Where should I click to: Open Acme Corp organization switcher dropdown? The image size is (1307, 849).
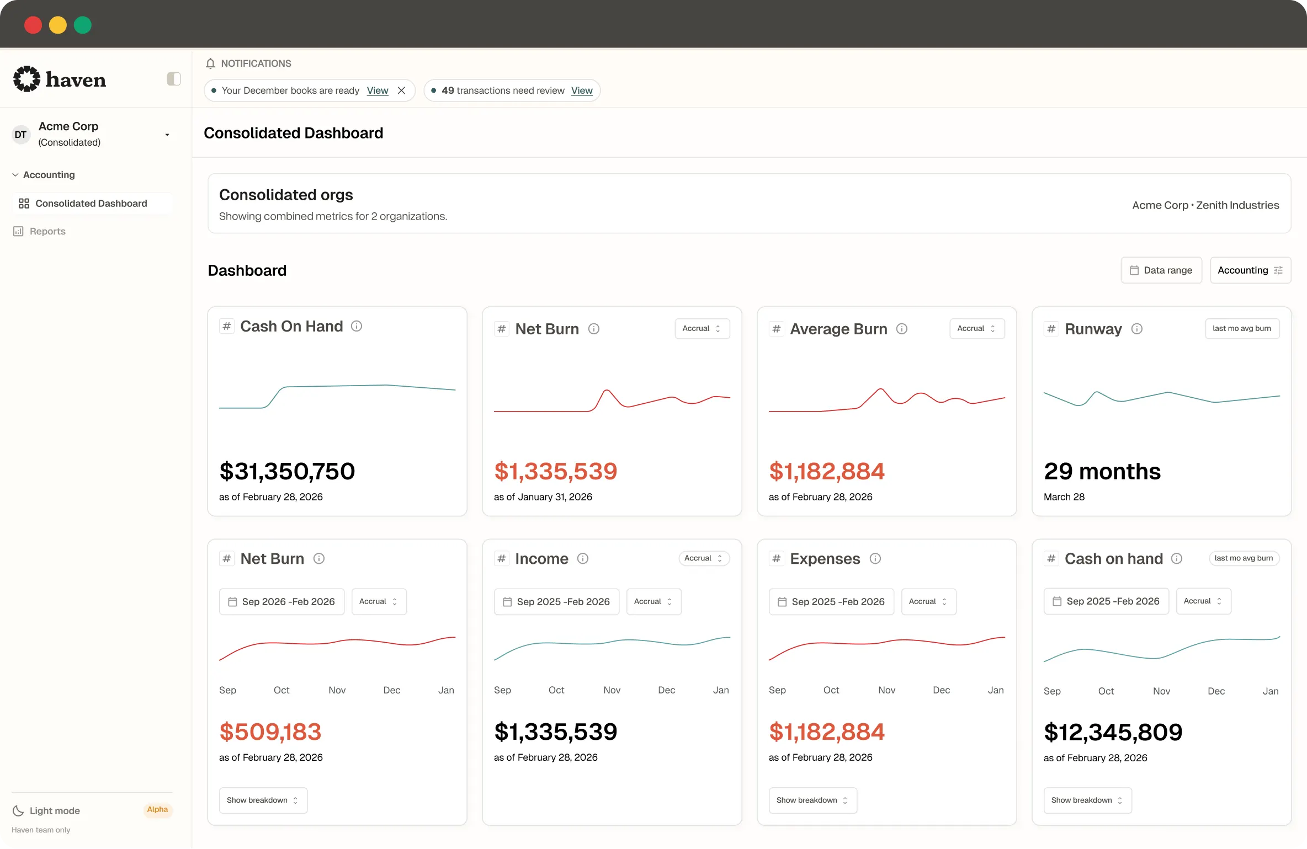pos(167,135)
